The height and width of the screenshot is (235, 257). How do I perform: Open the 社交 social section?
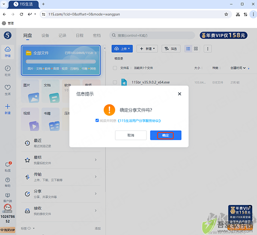[8, 71]
